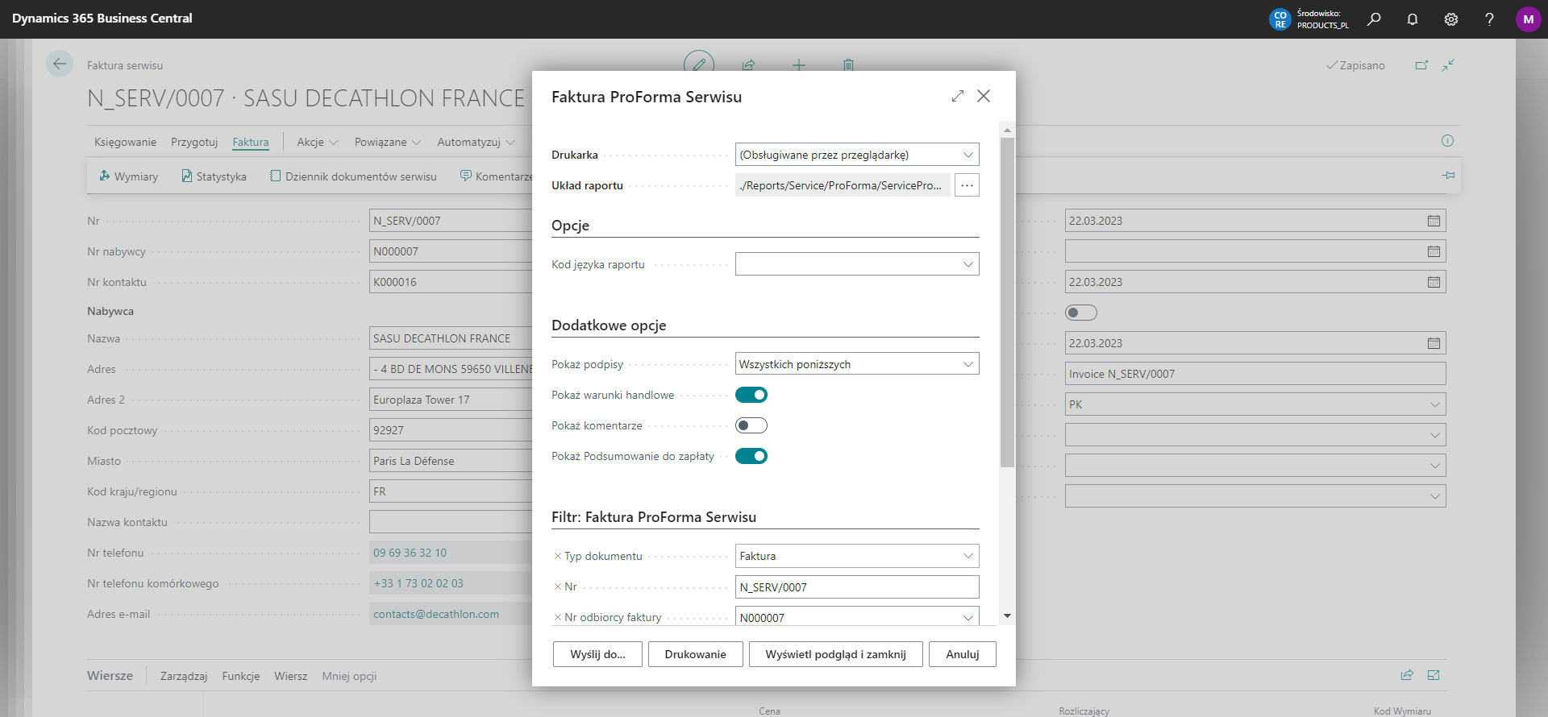Toggle the switch below the date fields
The image size is (1548, 717).
tap(1081, 313)
